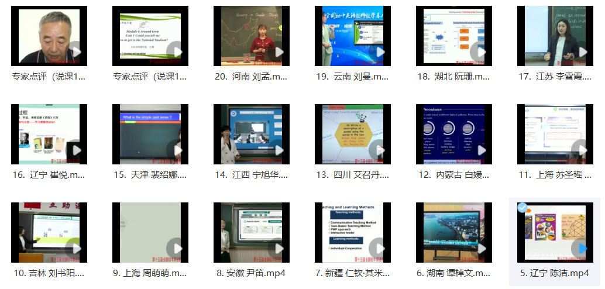Viewport: 605px width, 289px height.
Task: Play 9. 上海 周萌萌 using its play icon
Action: (x=178, y=249)
